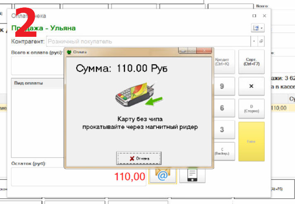
Task: Close the Оплата чека window
Action: tap(264, 16)
